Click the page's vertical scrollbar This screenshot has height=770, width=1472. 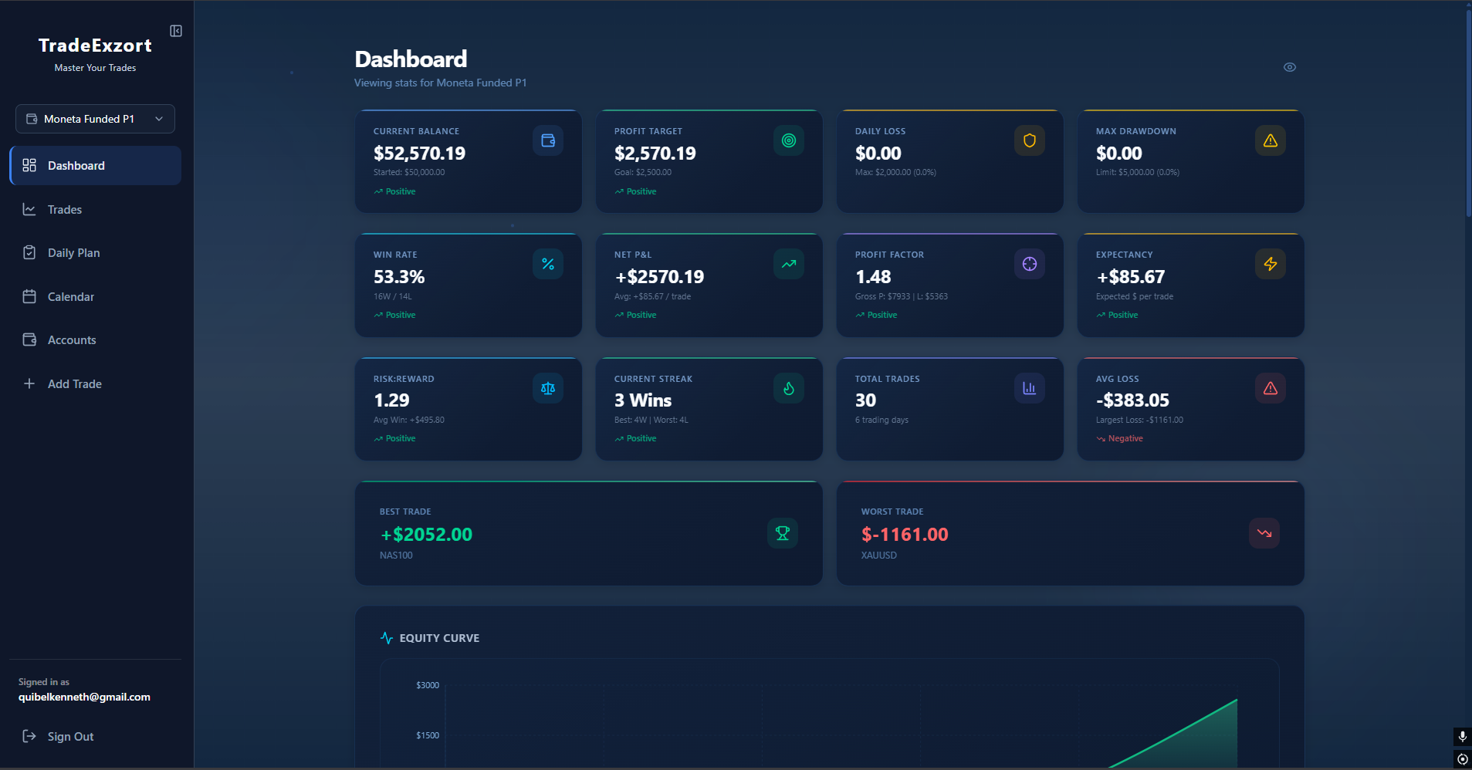pos(1467,116)
